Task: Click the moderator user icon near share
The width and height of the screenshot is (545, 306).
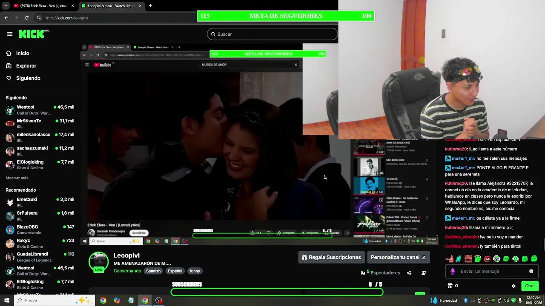Action: click(x=424, y=273)
